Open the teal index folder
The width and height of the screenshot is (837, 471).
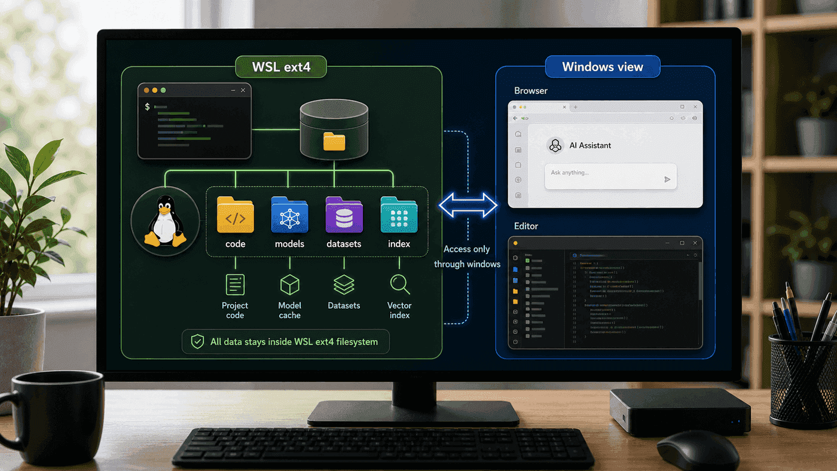pyautogui.click(x=399, y=215)
